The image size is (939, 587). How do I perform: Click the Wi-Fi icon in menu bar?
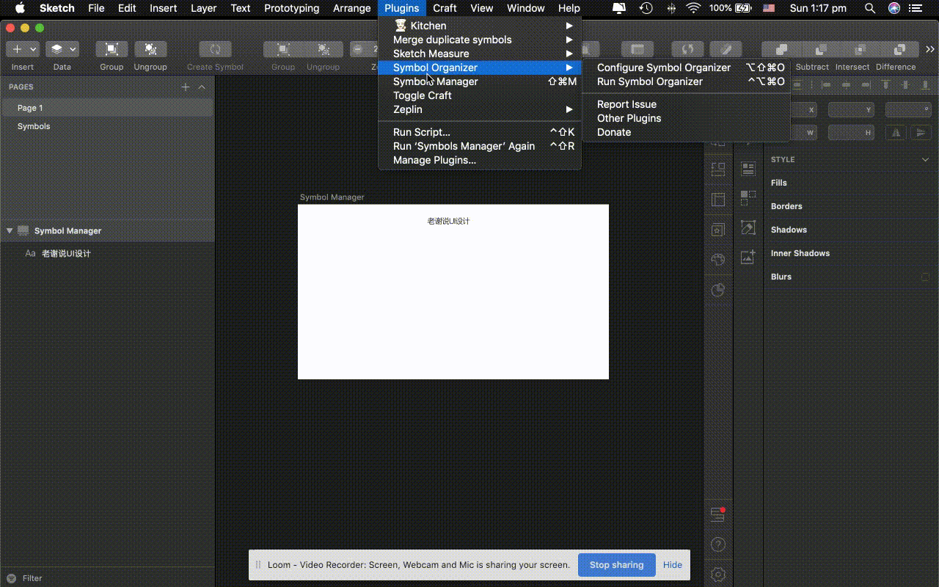point(693,8)
